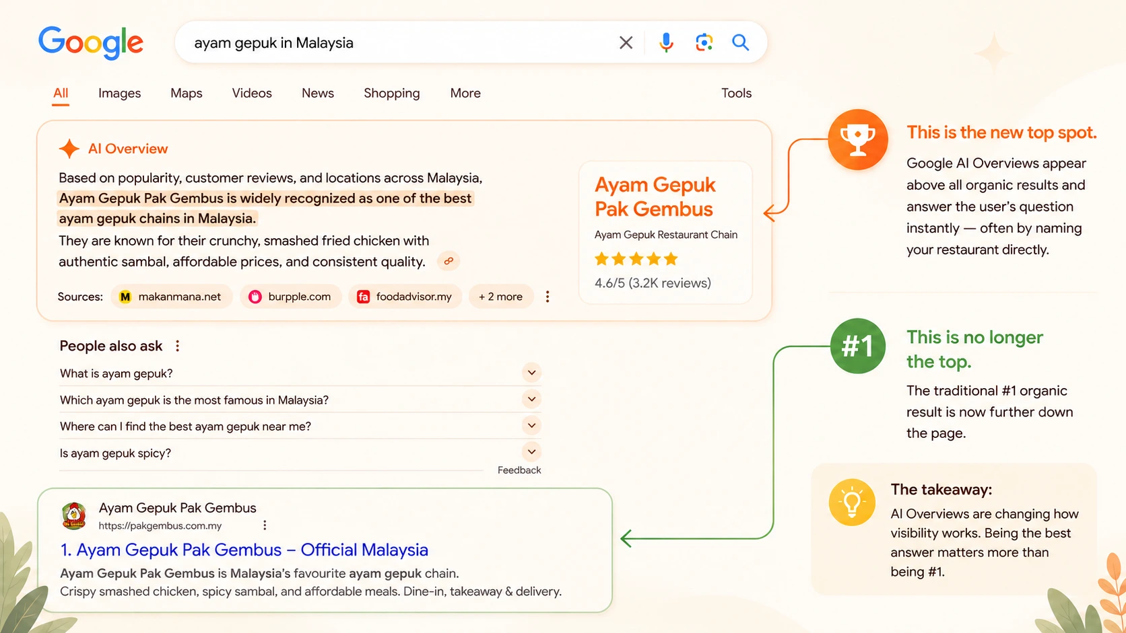Viewport: 1126px width, 633px height.
Task: Click the burpple red favicon
Action: 255,297
